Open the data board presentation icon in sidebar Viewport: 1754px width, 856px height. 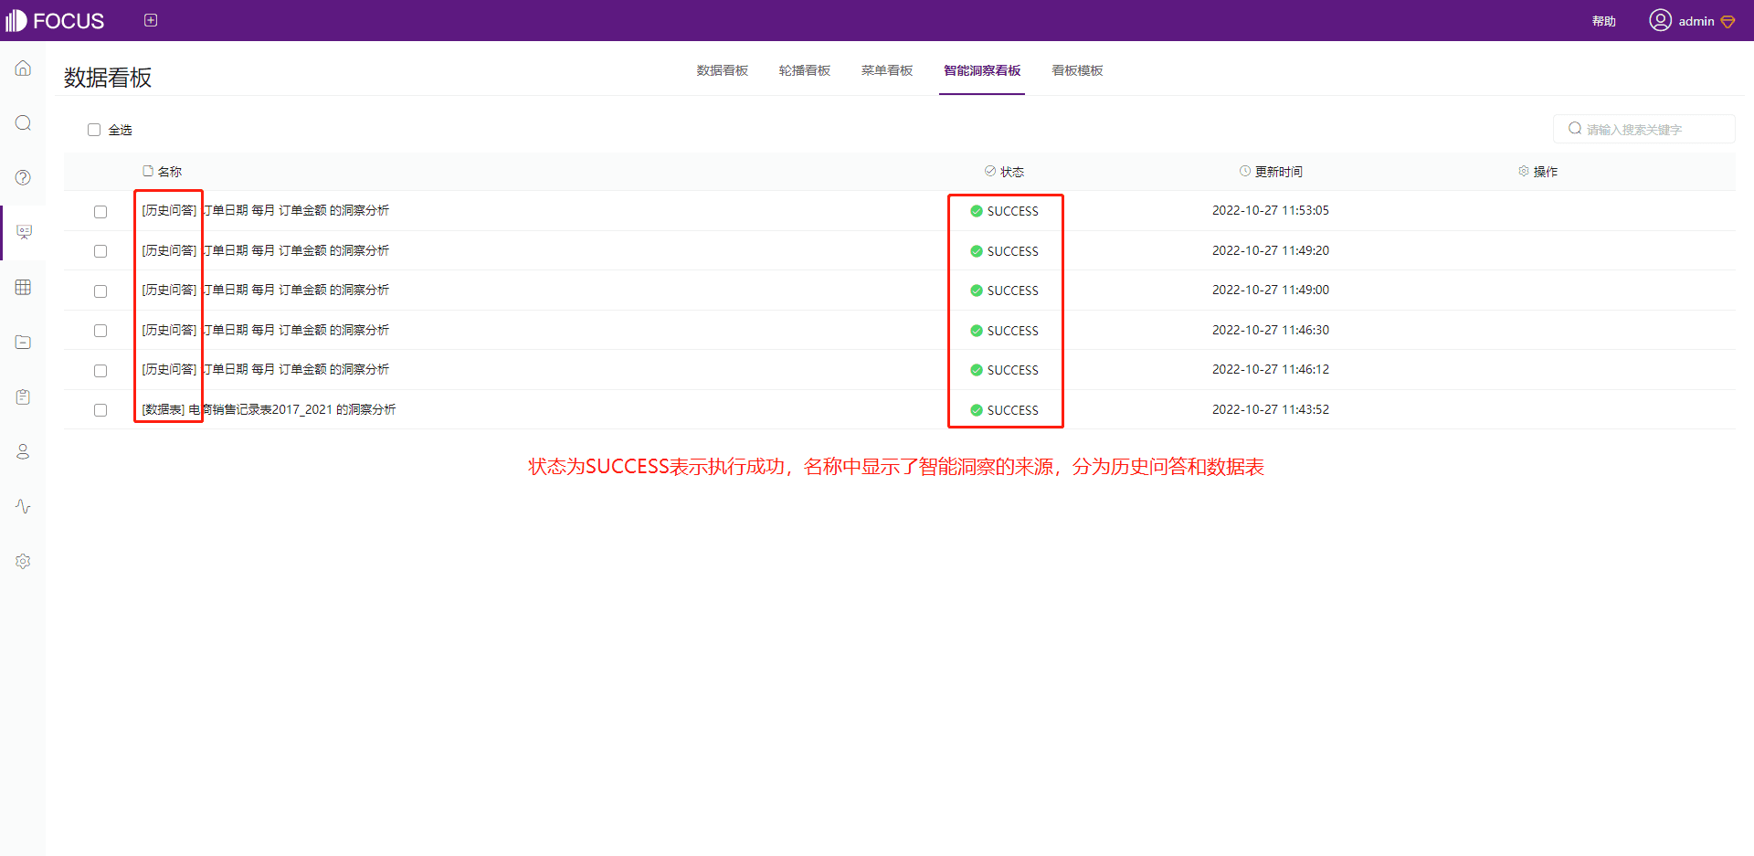tap(24, 232)
